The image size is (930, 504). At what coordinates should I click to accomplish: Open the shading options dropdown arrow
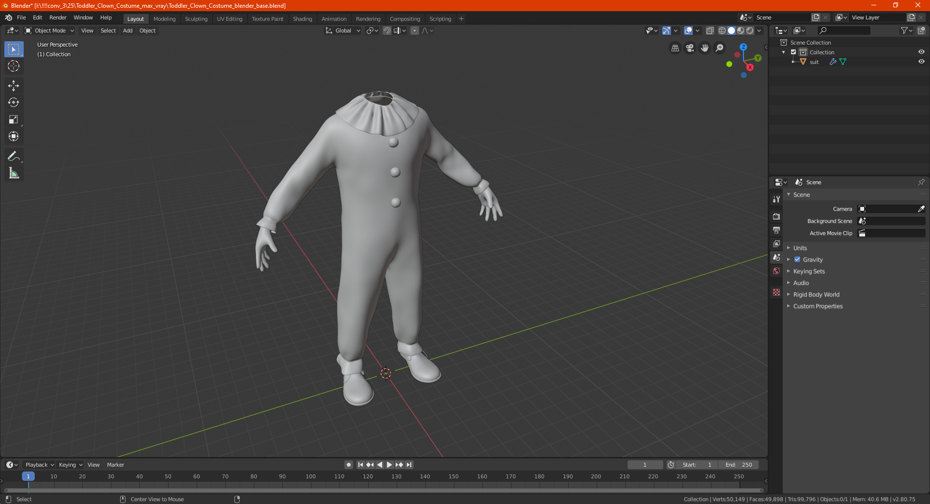click(x=759, y=31)
